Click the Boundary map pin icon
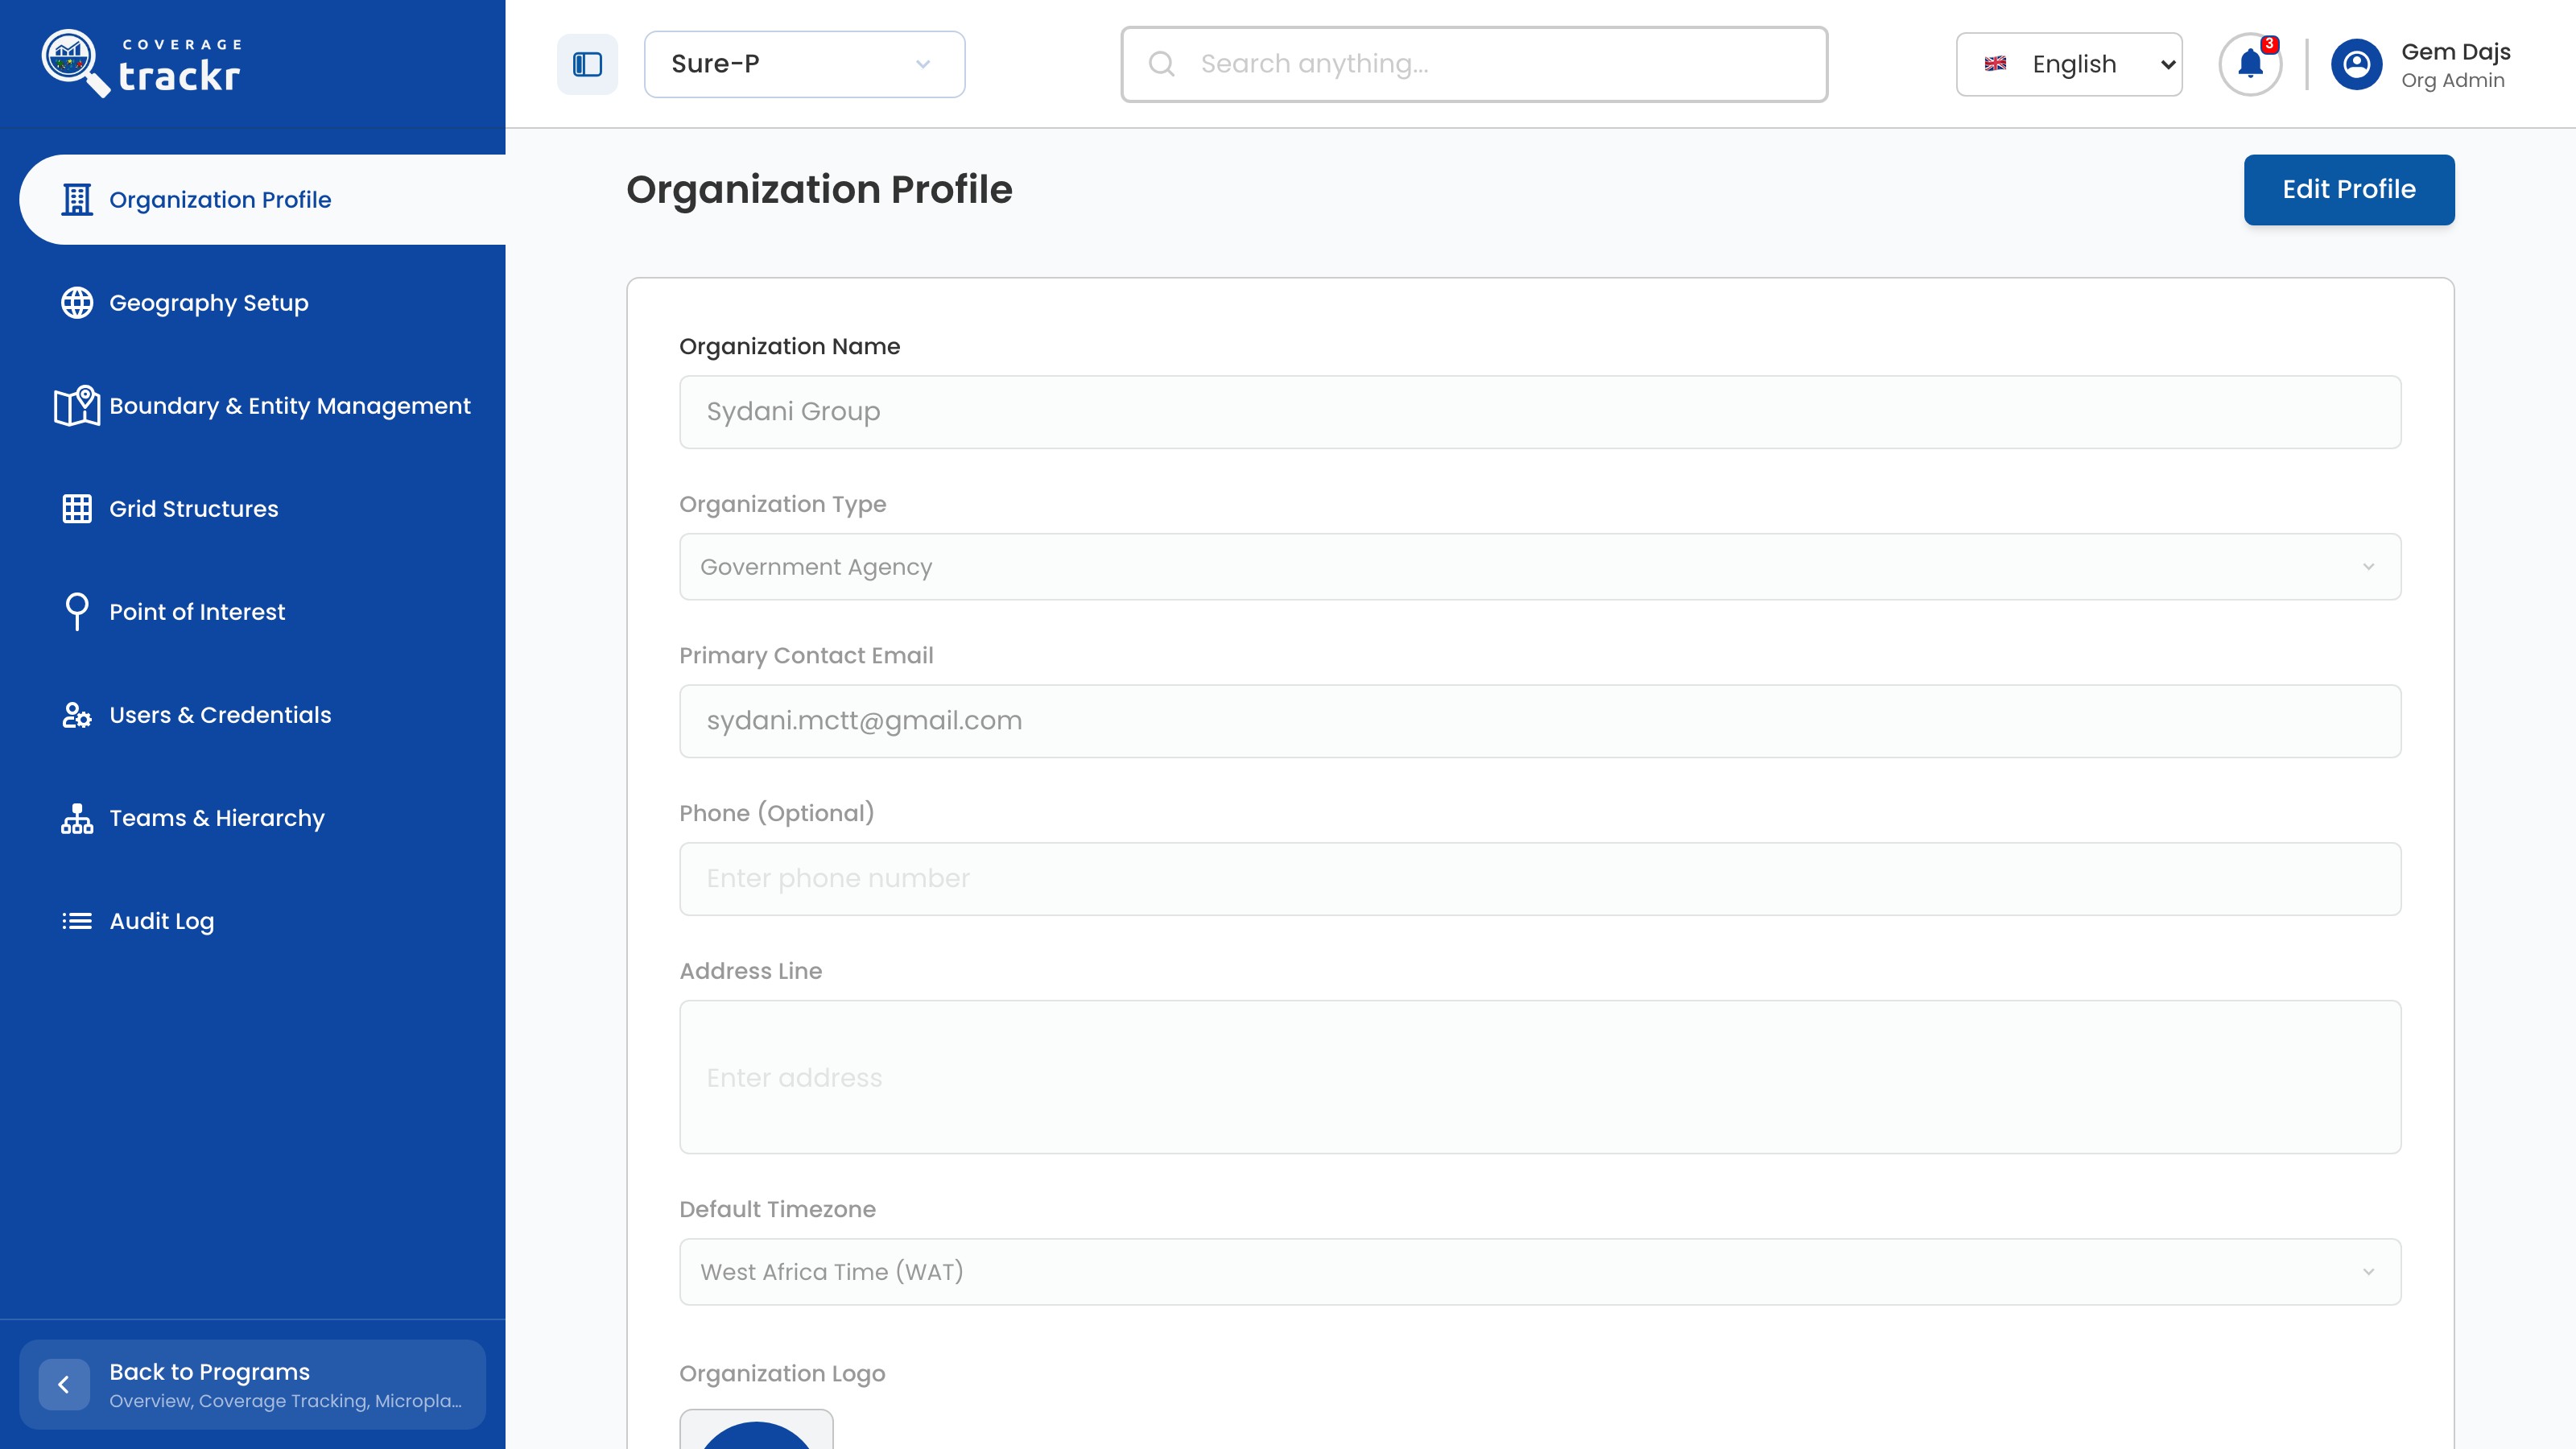The height and width of the screenshot is (1449, 2576). tap(77, 405)
